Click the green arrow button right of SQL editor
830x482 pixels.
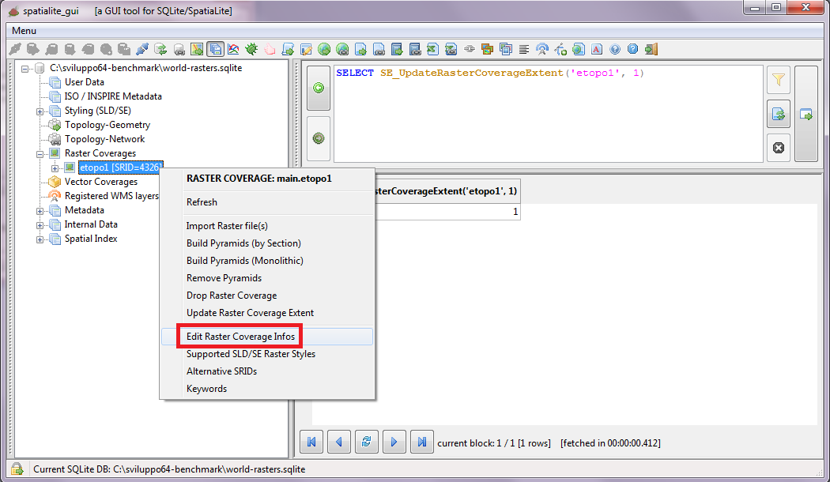[x=806, y=114]
